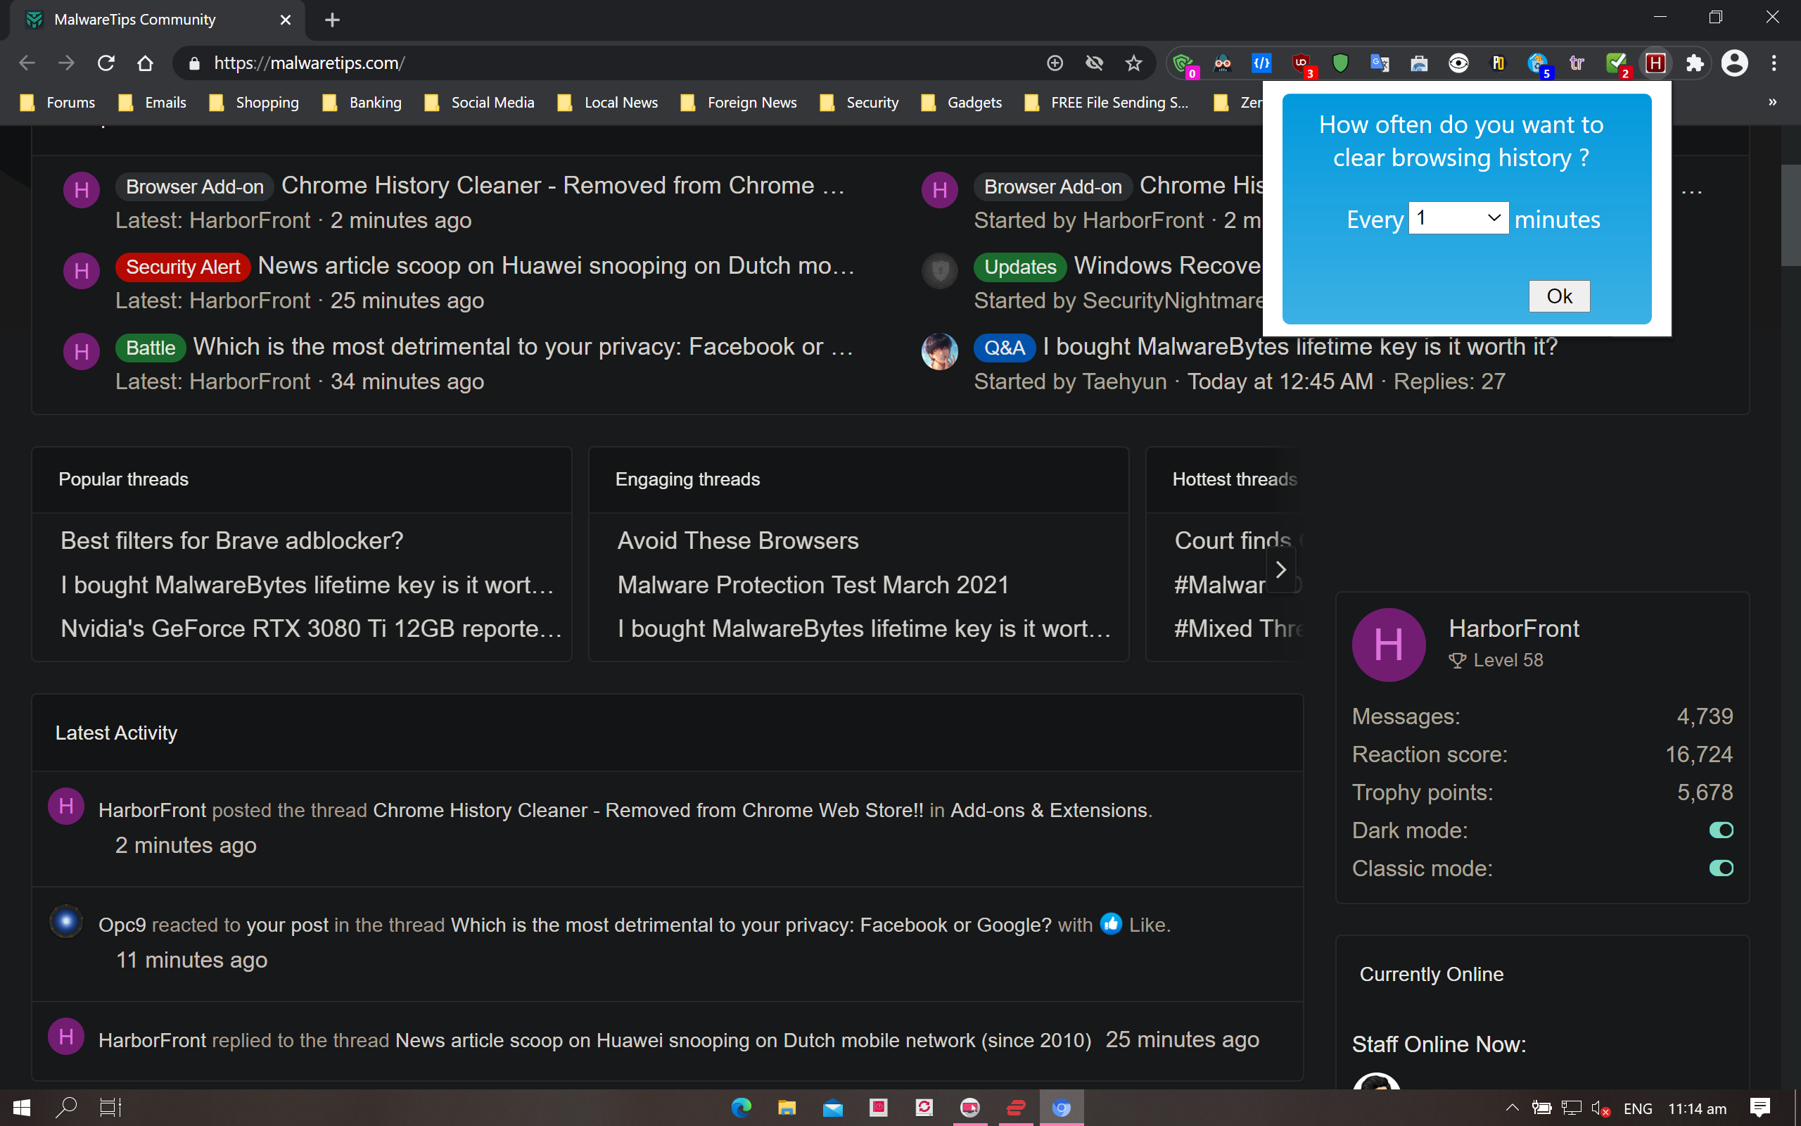Show hidden system tray icons
Image resolution: width=1801 pixels, height=1126 pixels.
click(x=1513, y=1108)
